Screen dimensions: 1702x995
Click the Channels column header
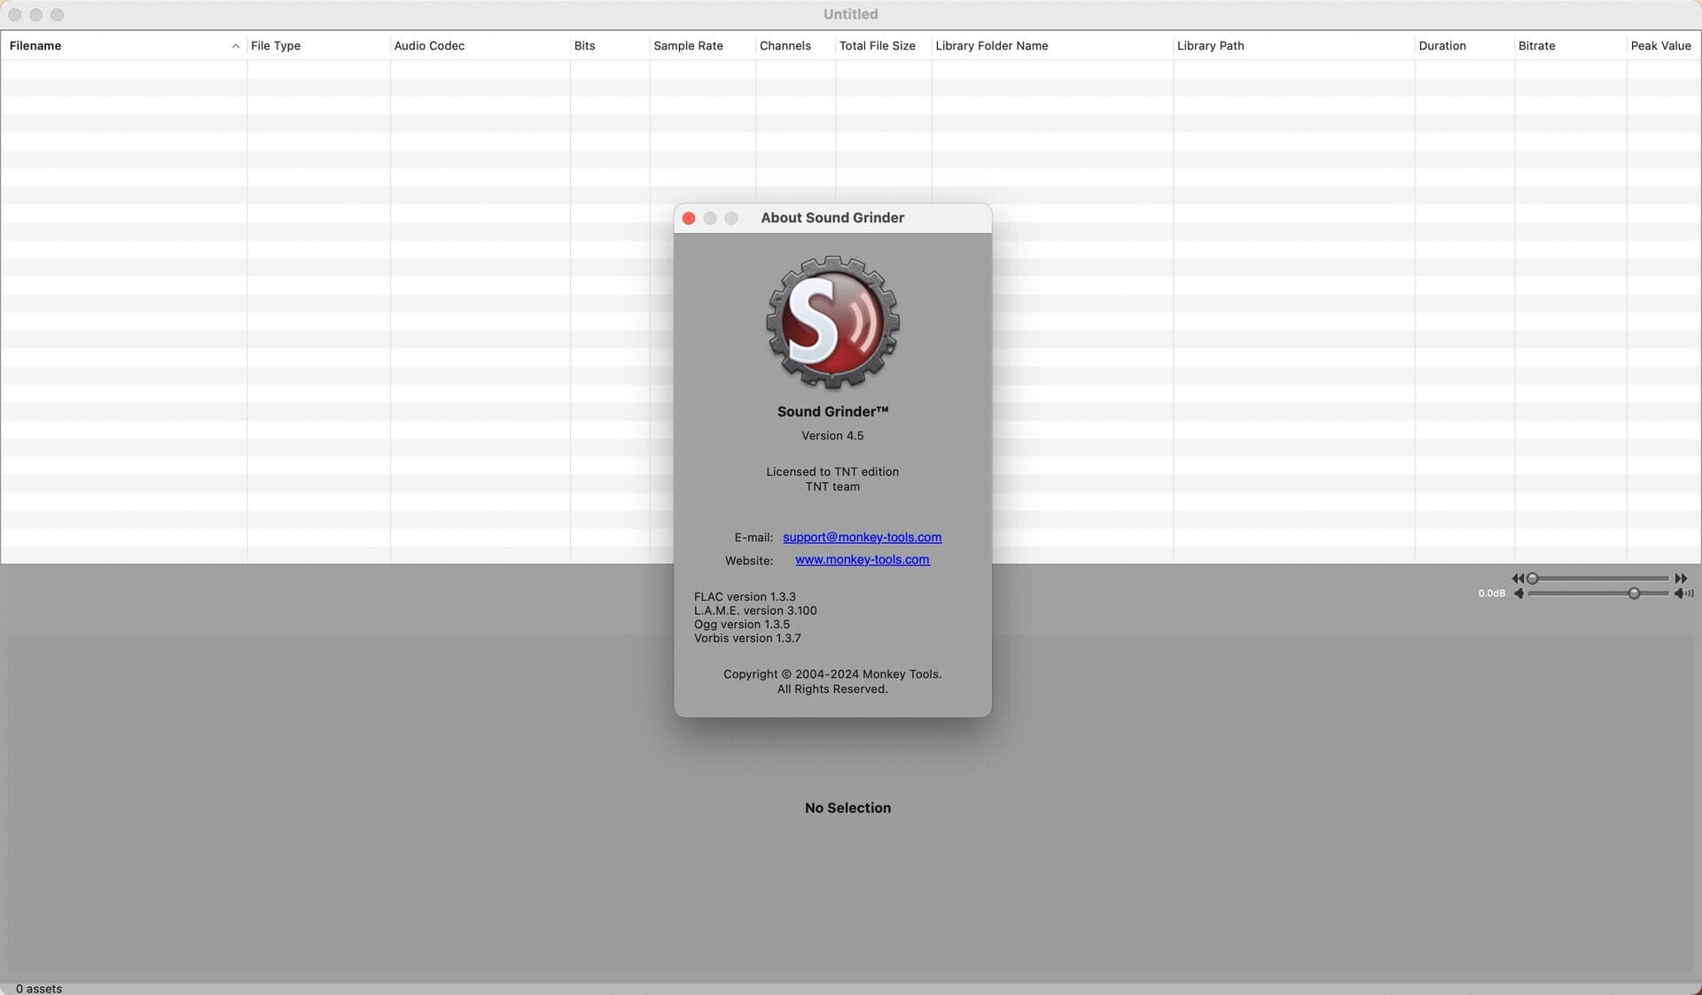coord(785,46)
